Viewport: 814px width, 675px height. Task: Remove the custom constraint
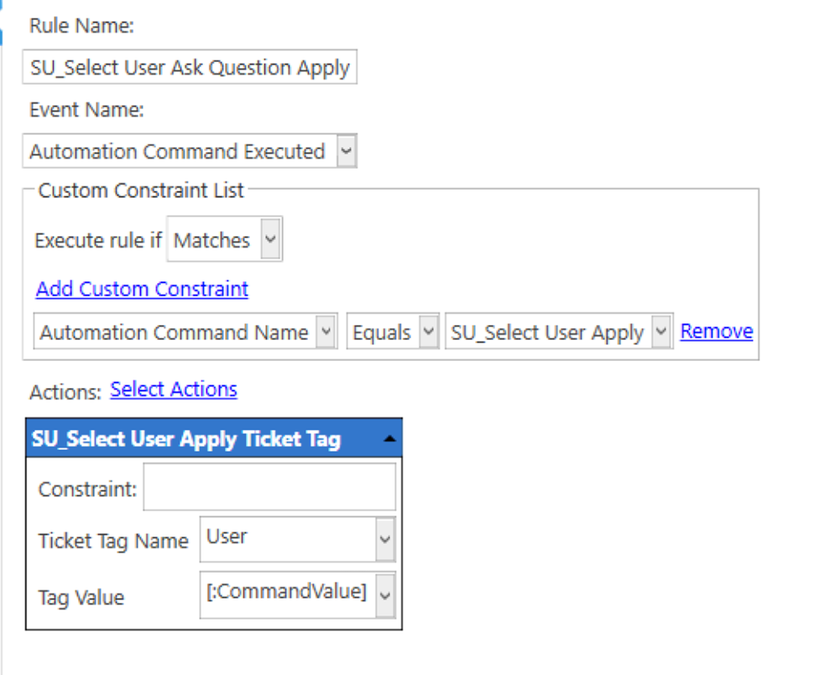tap(717, 331)
